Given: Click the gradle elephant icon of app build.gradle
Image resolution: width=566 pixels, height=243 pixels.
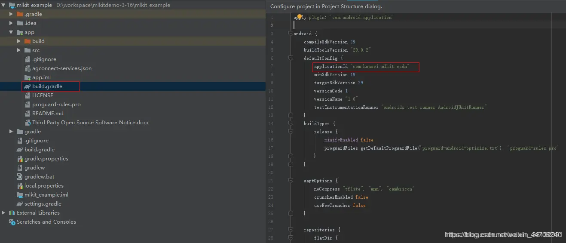Looking at the screenshot, I should click(28, 86).
